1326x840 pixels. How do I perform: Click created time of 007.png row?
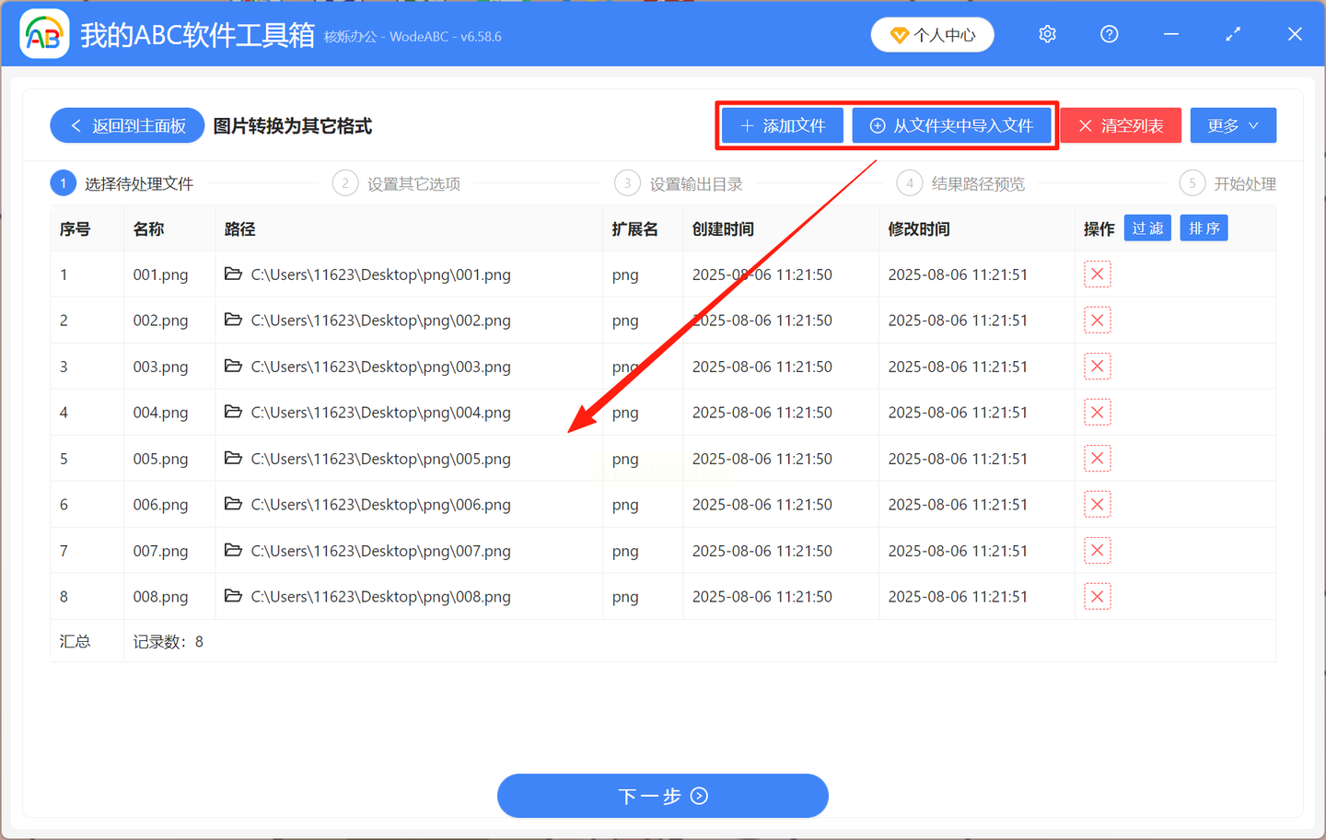point(762,551)
